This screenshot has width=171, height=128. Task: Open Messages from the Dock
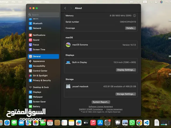pyautogui.click(x=14, y=123)
